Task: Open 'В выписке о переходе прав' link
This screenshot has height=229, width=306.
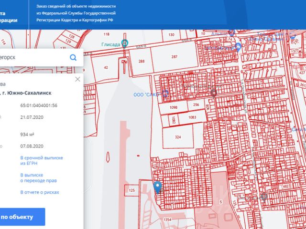Action: (x=38, y=178)
